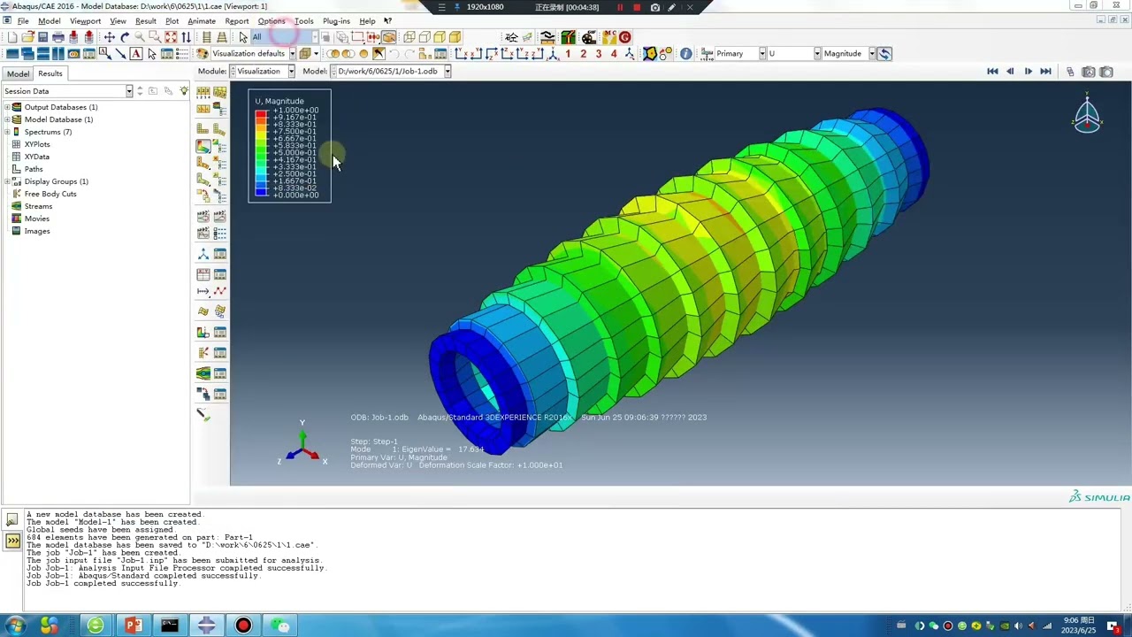Jump to first frame button
This screenshot has width=1132, height=637.
992,72
